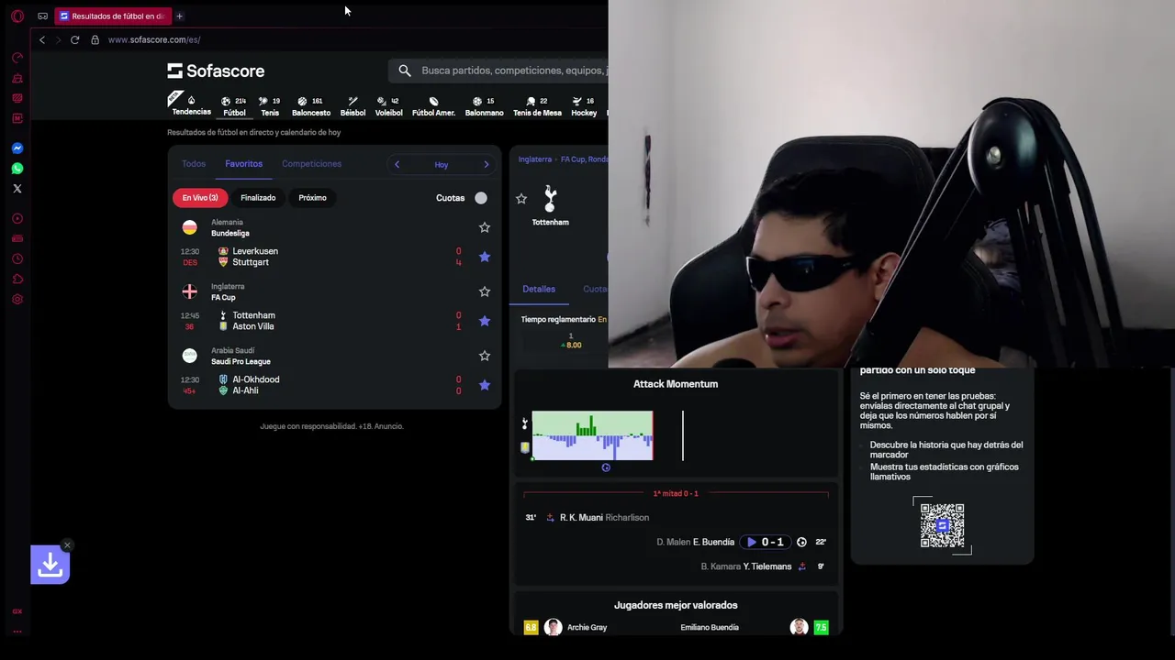Image resolution: width=1175 pixels, height=660 pixels.
Task: Click the purple download floating button
Action: 50,565
